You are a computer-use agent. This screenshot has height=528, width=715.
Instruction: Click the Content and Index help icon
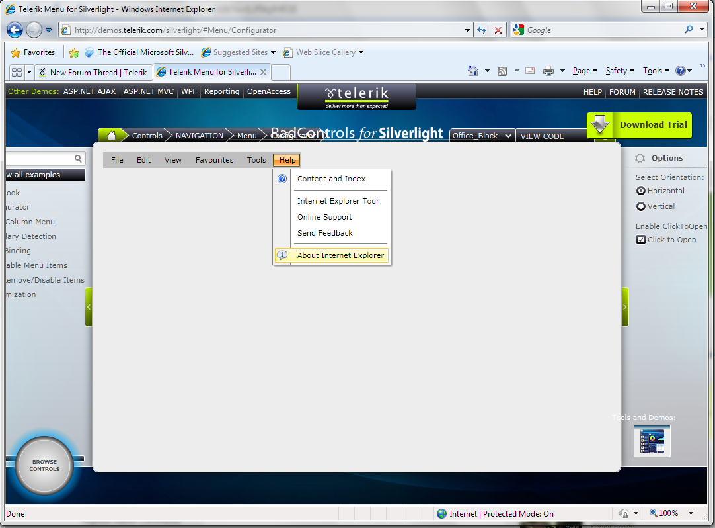282,179
